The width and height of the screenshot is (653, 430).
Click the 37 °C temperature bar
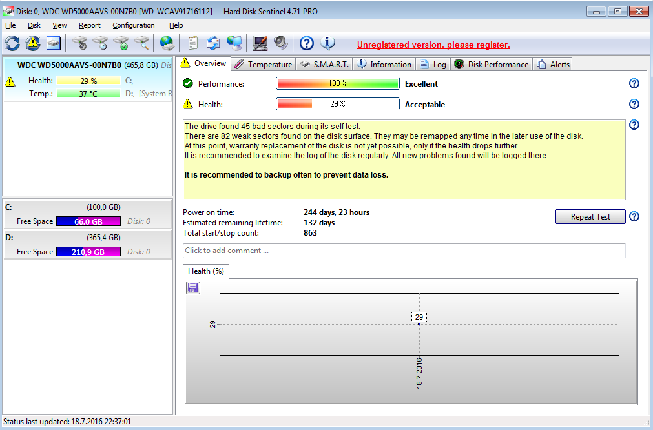[88, 94]
